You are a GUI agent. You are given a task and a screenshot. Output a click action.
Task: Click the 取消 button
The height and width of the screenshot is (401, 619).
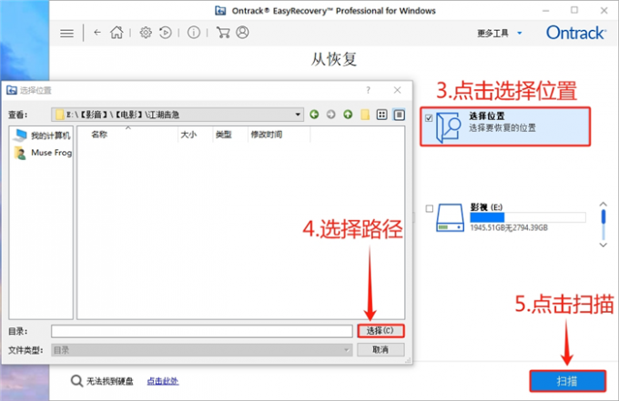click(x=381, y=349)
